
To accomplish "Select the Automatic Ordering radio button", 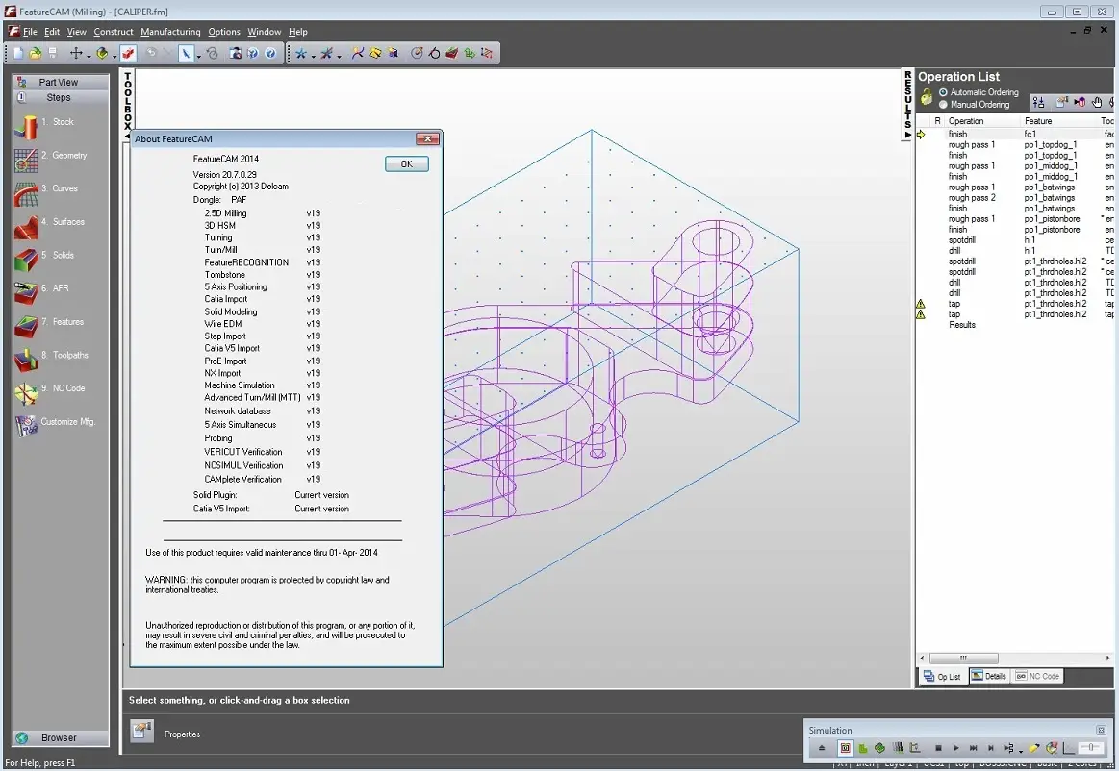I will click(944, 92).
